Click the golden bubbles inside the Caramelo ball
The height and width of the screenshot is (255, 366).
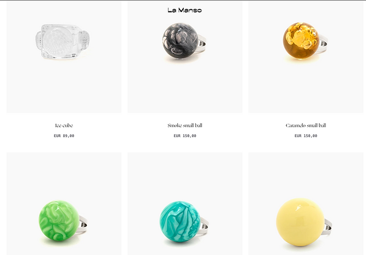point(302,36)
